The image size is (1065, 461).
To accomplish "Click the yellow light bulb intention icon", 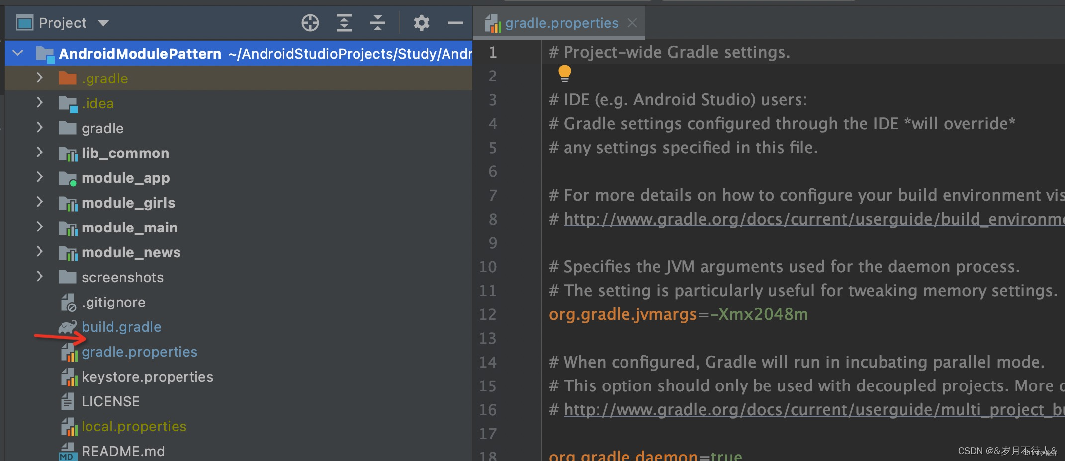I will coord(564,74).
